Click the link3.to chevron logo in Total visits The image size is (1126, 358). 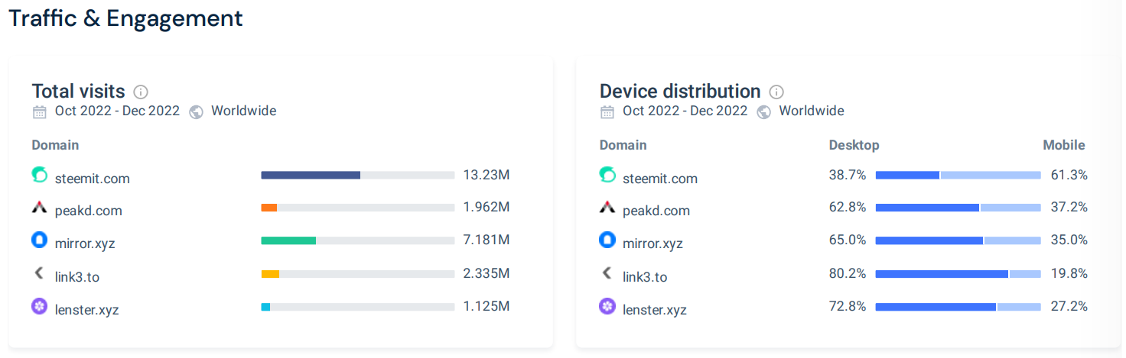tap(39, 273)
